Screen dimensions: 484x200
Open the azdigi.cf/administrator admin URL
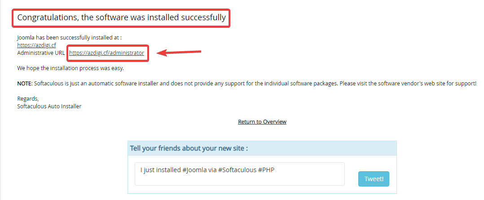tap(106, 53)
